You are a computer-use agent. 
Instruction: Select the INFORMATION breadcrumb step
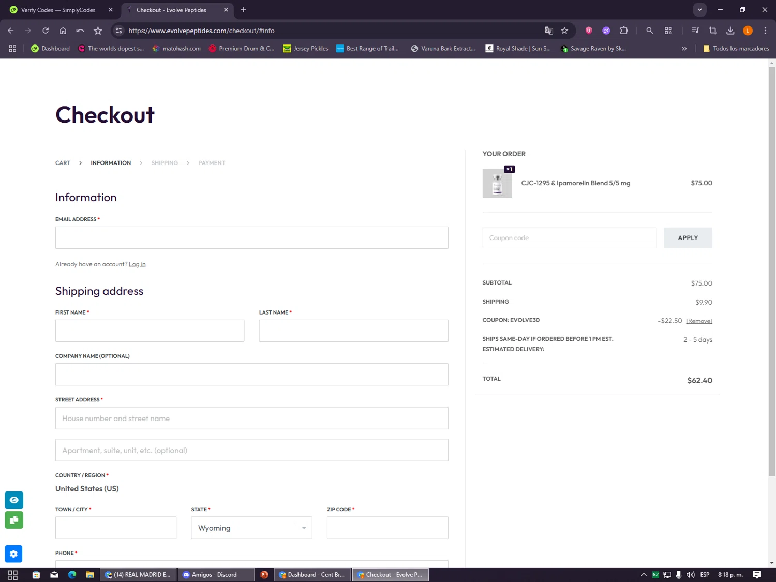click(111, 163)
